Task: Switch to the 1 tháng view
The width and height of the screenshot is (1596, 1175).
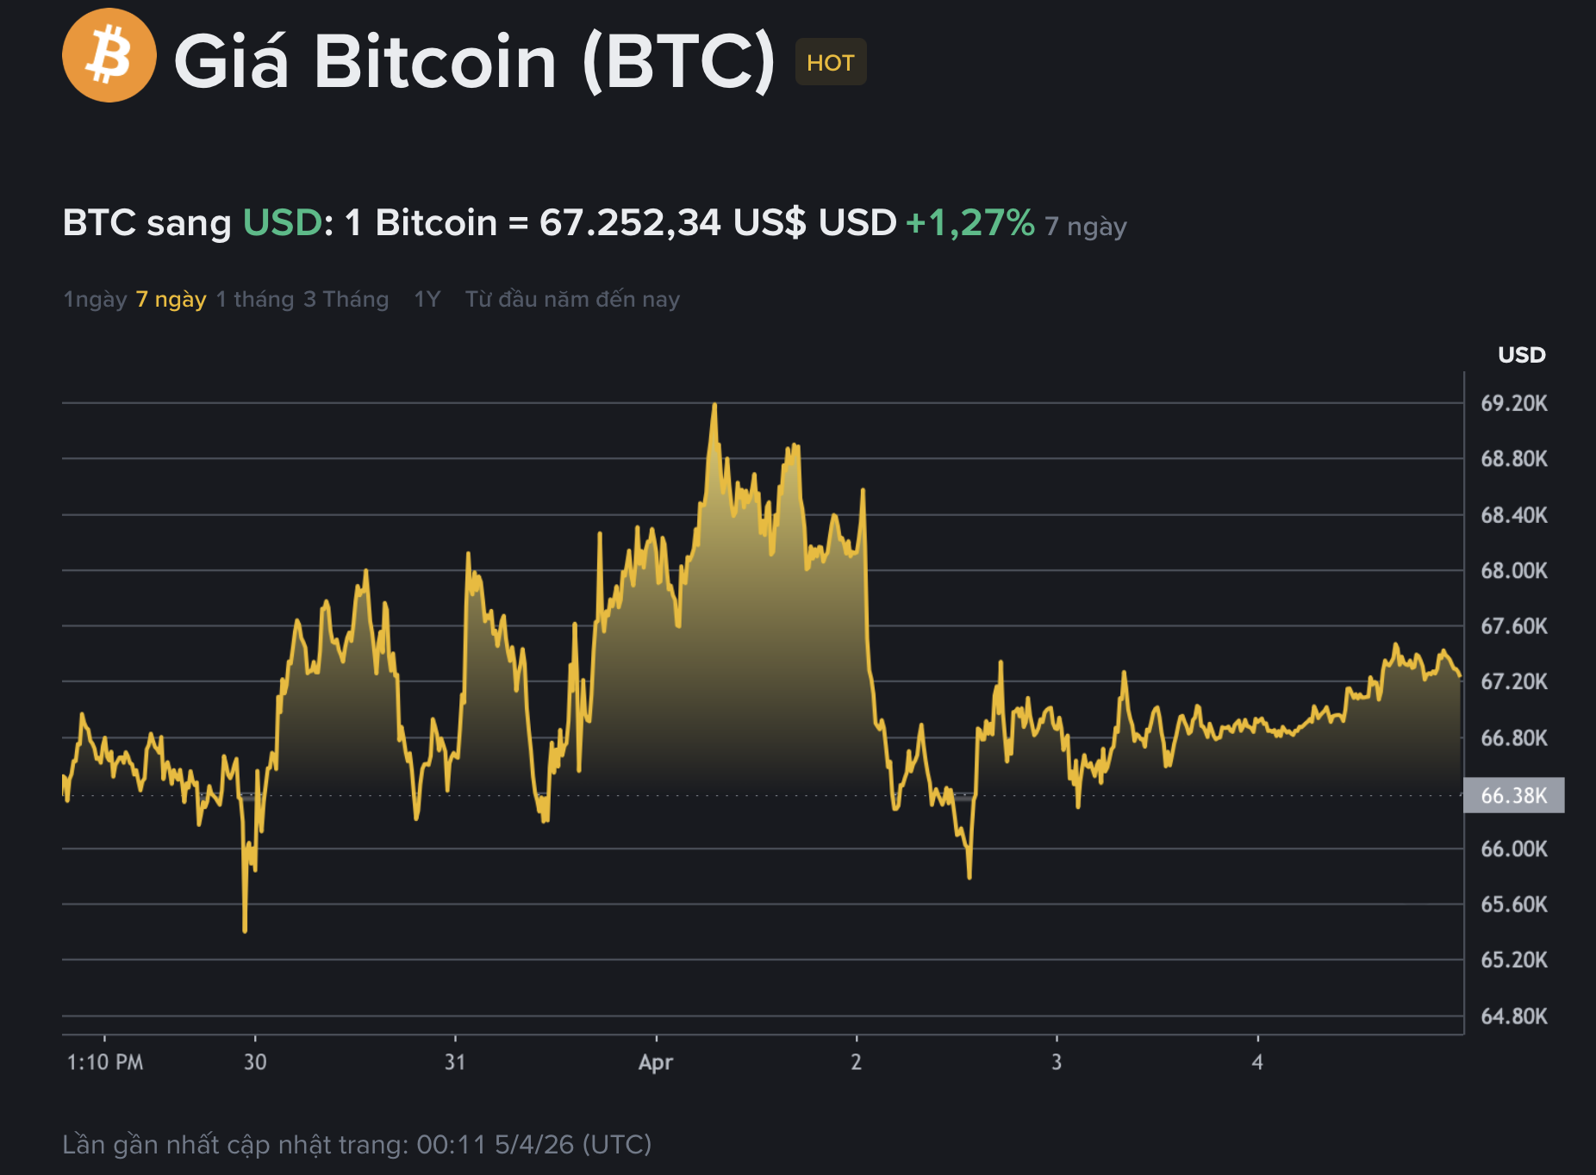Action: [x=252, y=299]
